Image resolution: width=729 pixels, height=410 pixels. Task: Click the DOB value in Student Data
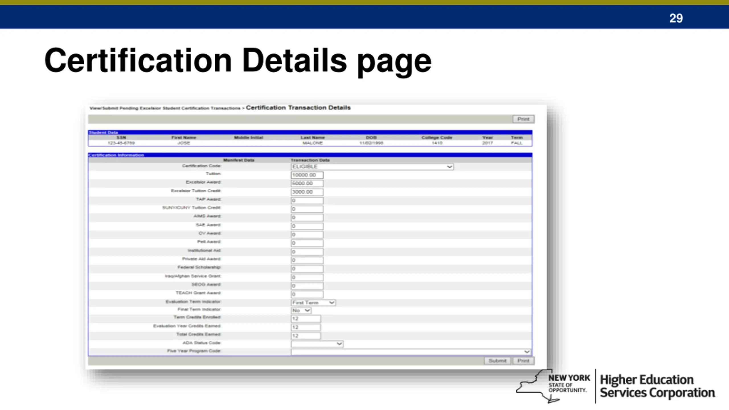371,143
